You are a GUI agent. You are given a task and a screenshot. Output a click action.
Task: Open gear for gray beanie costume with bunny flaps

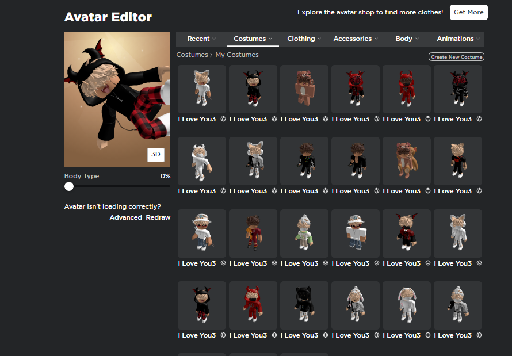pos(377,335)
